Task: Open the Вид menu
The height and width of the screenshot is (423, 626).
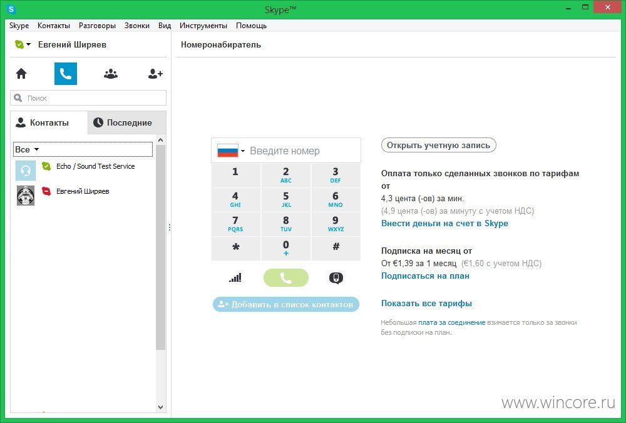Action: point(165,26)
